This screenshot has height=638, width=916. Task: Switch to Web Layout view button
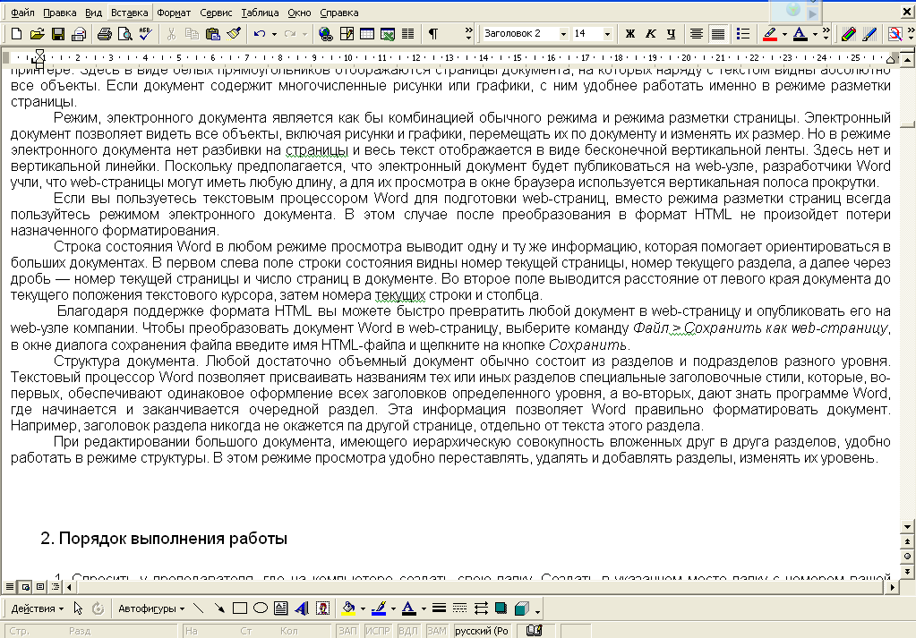pos(25,587)
